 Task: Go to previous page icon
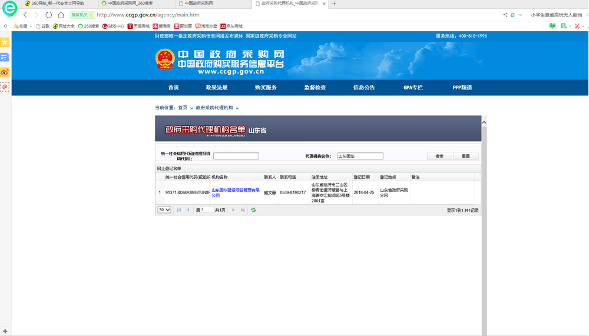pos(188,210)
